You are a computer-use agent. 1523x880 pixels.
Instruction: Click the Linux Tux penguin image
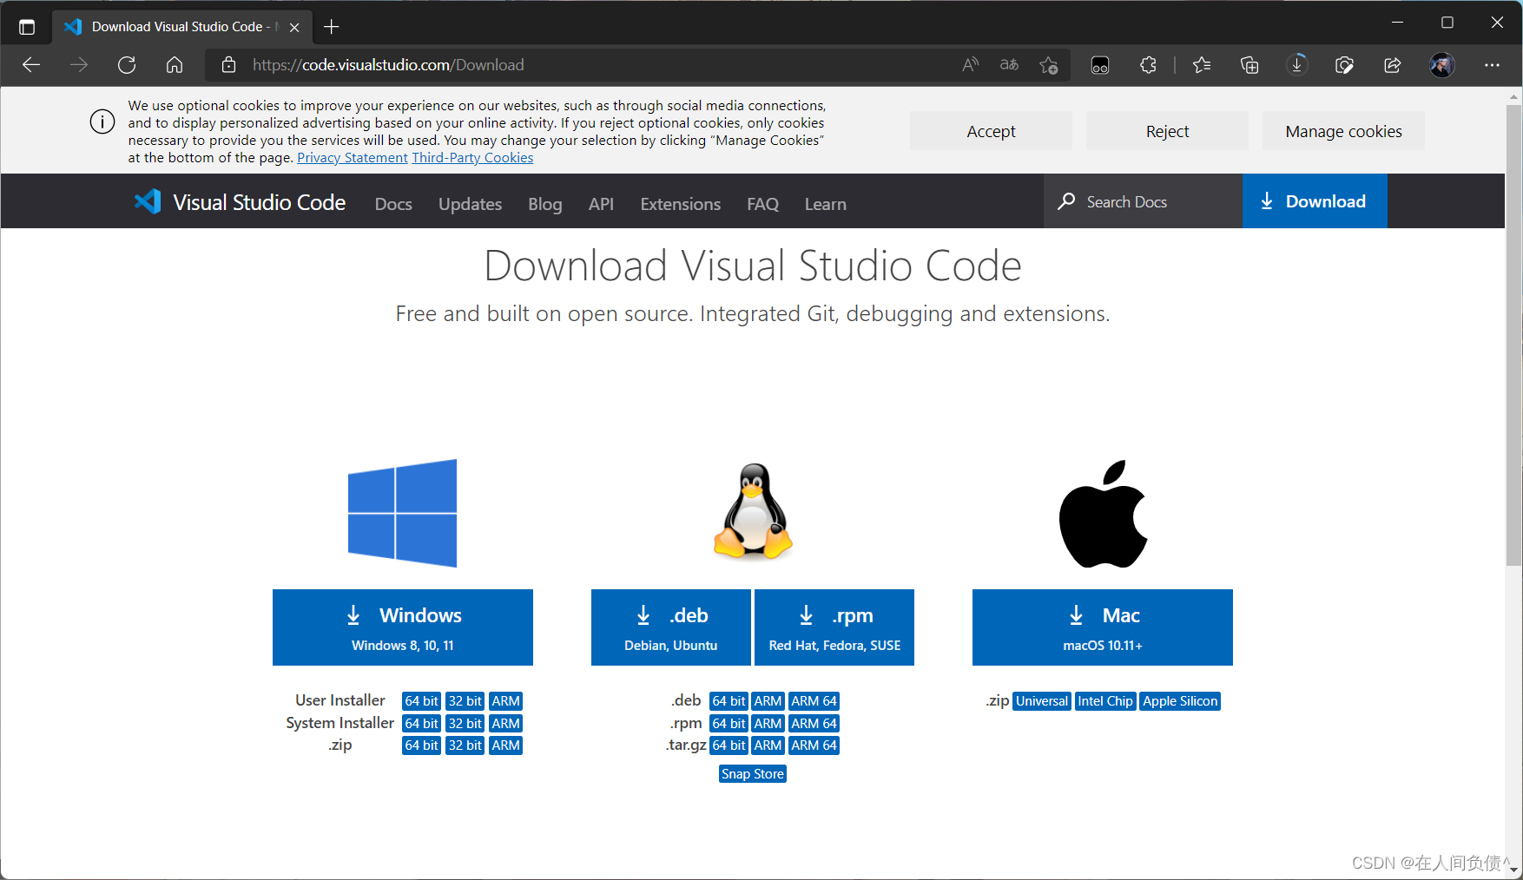753,511
